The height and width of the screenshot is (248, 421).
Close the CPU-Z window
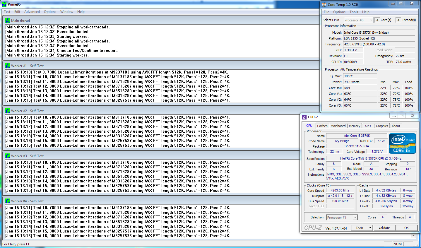tap(413, 116)
